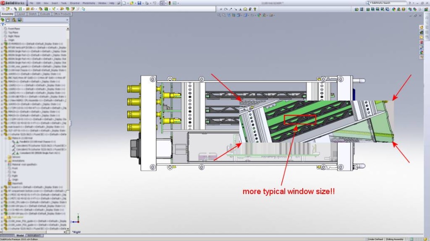Click the Open document icon
This screenshot has height=241, width=430.
tap(132, 3)
